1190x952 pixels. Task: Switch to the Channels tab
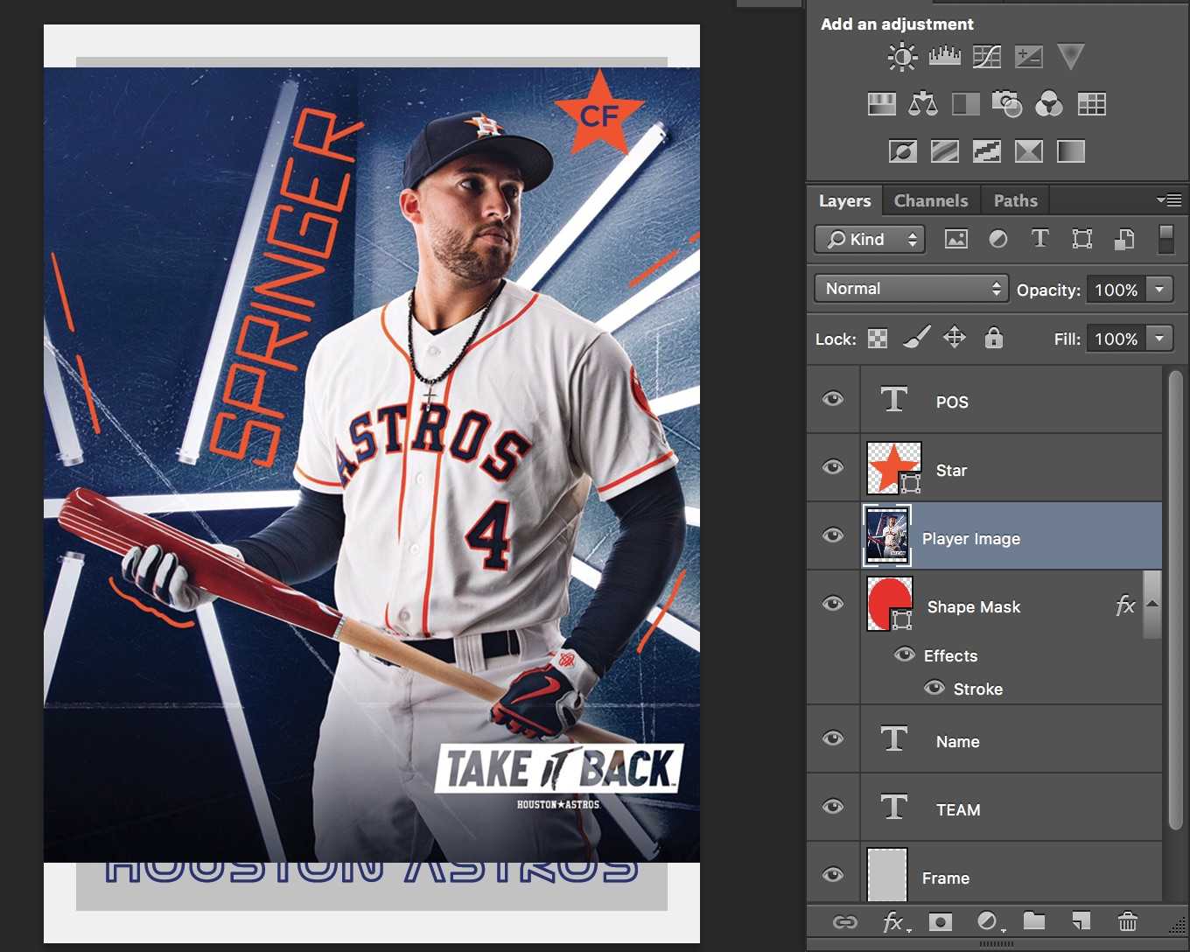tap(931, 200)
